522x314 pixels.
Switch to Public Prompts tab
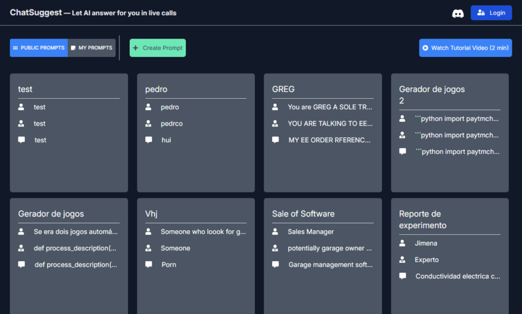[39, 48]
